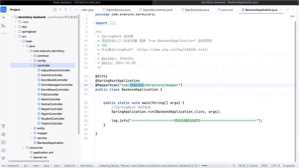This screenshot has height=168, width=299.
Task: Open the Problems tool window icon
Action: coord(4,151)
